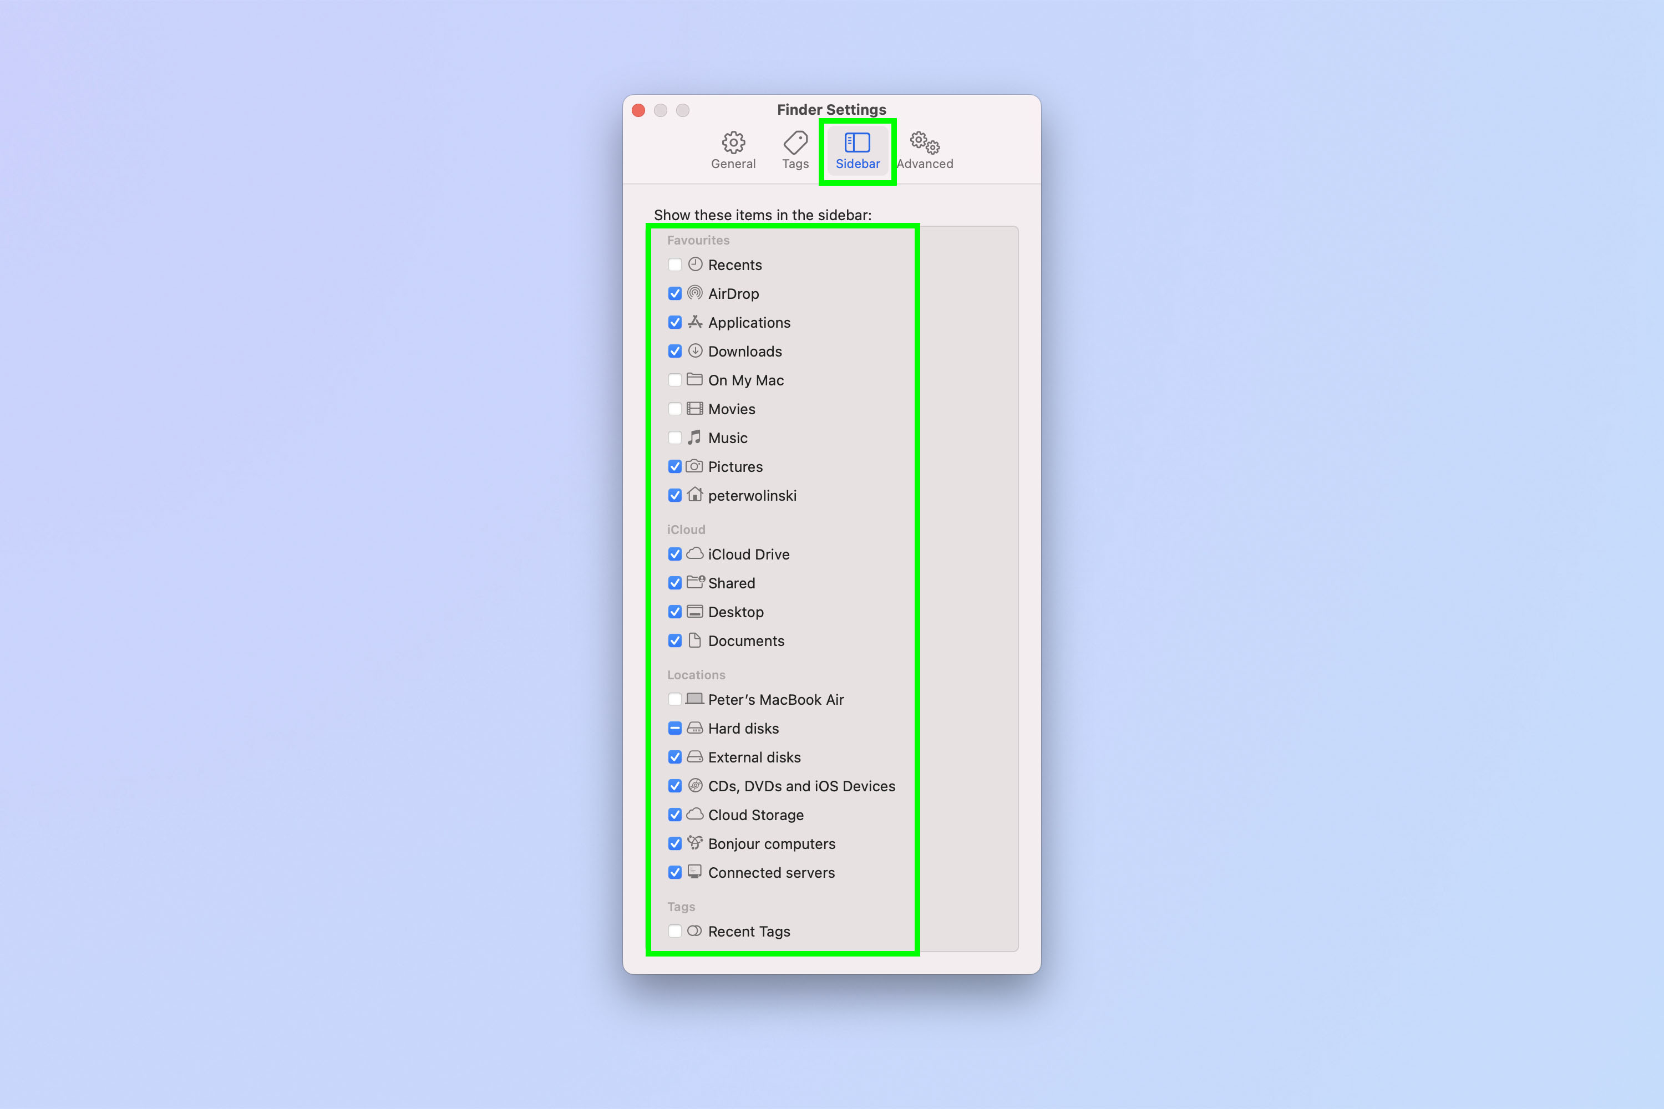Click the Movies film strip icon
The width and height of the screenshot is (1664, 1109).
click(x=695, y=409)
